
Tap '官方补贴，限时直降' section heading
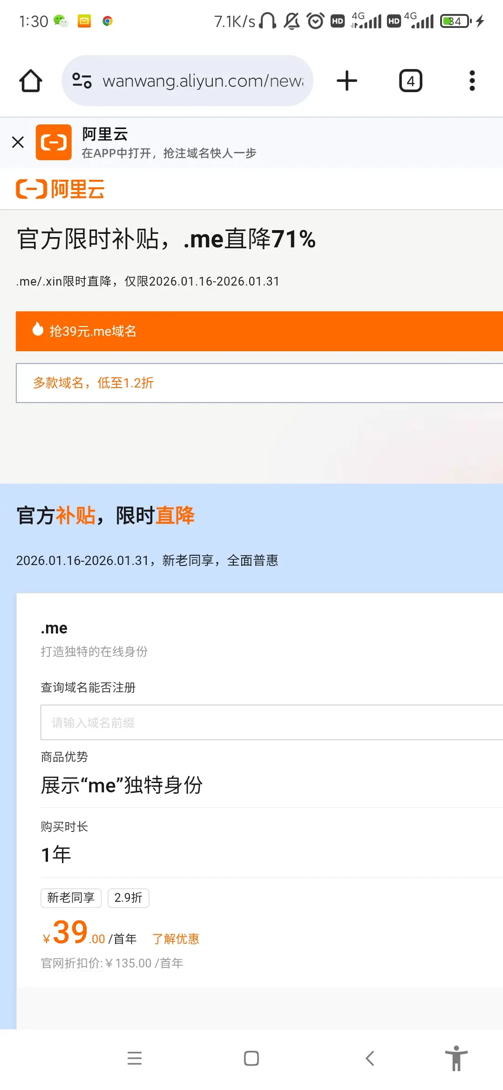(106, 516)
